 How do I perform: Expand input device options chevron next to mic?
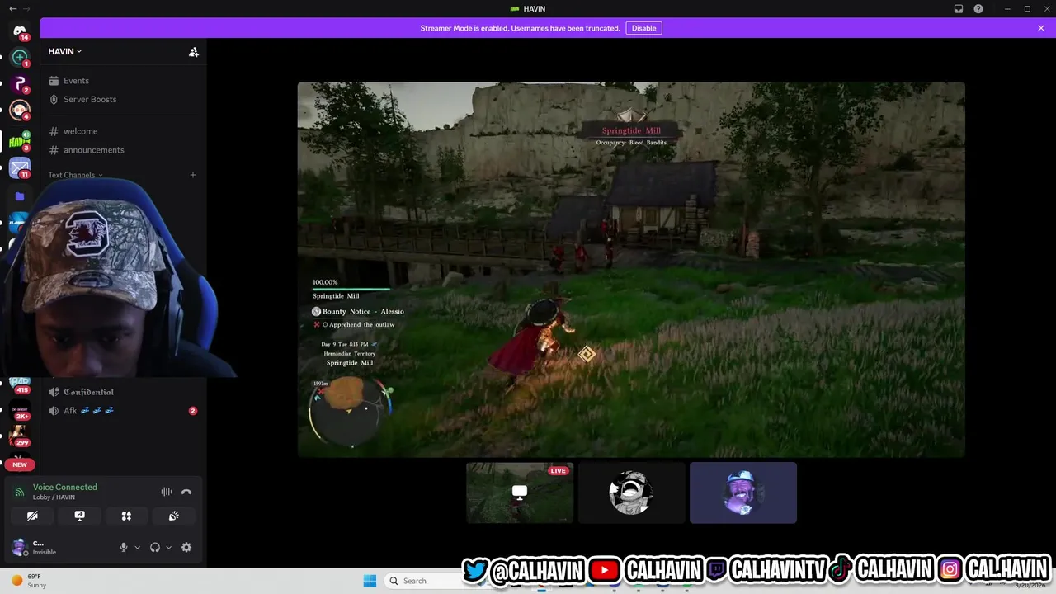tap(137, 547)
